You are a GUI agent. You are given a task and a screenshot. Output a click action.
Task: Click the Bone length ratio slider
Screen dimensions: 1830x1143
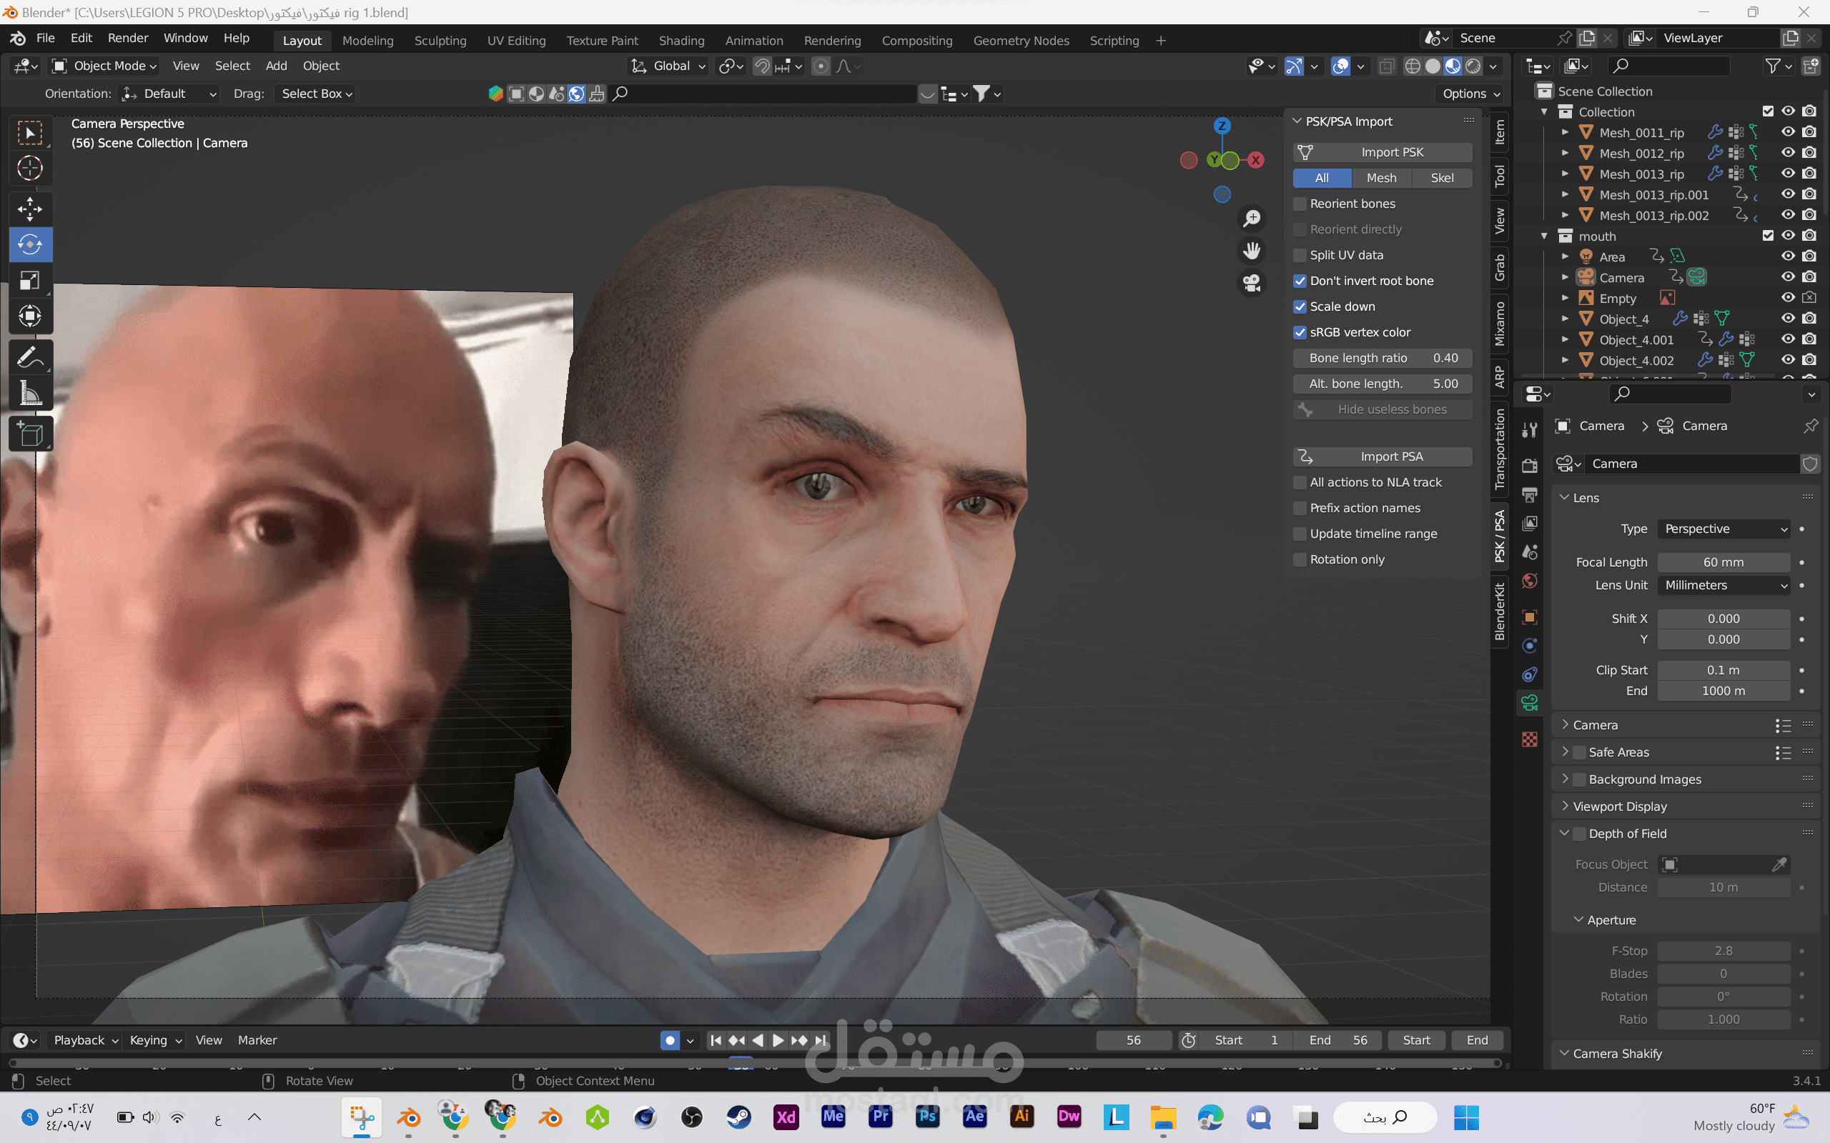coord(1383,359)
